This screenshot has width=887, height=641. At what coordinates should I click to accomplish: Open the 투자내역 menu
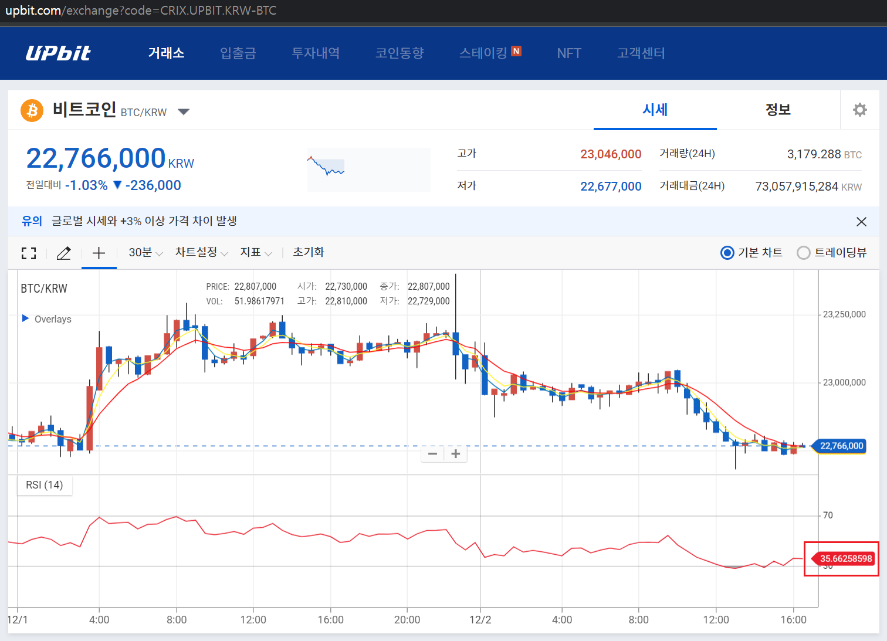point(316,53)
